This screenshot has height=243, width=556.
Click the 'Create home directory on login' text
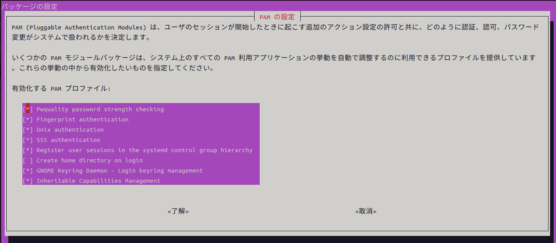click(x=89, y=160)
